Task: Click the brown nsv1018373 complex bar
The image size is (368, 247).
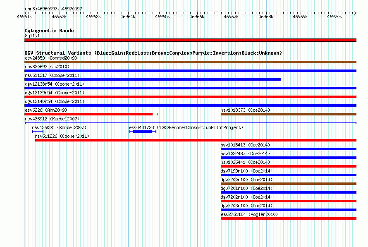Action: [289, 114]
